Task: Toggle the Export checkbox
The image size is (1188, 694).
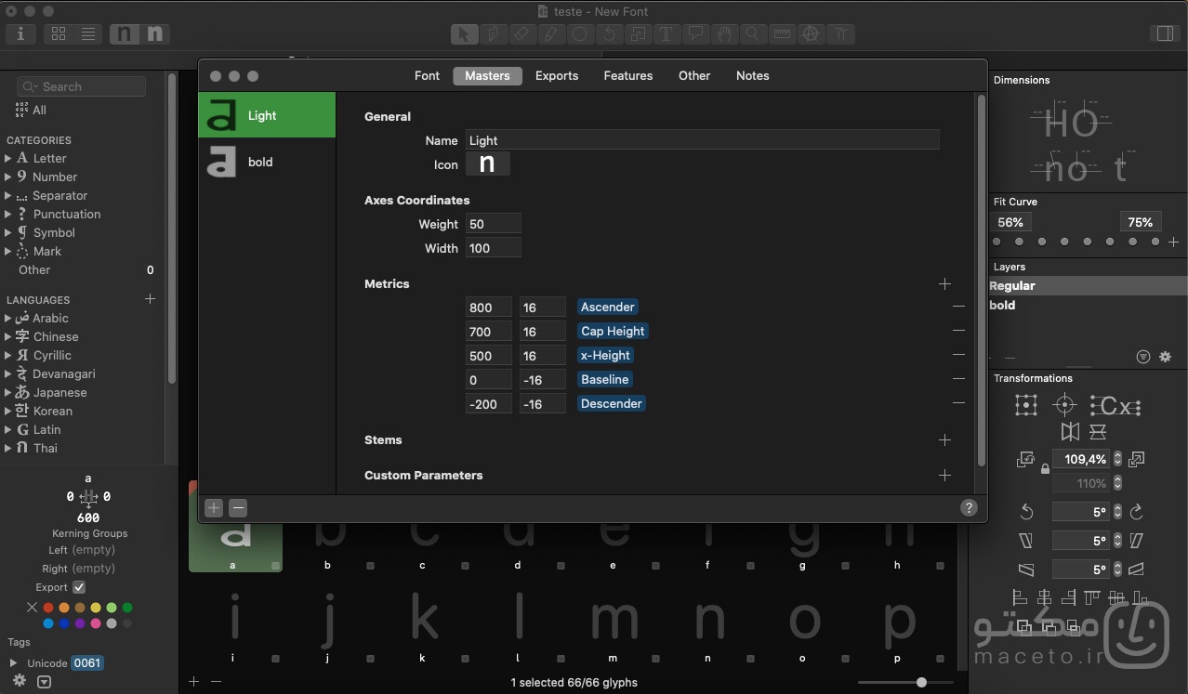Action: [79, 587]
